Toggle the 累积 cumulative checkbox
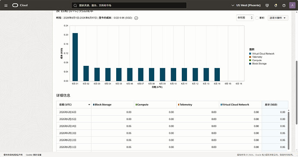Image resolution: width=298 pixels, height=157 pixels. pos(257,18)
